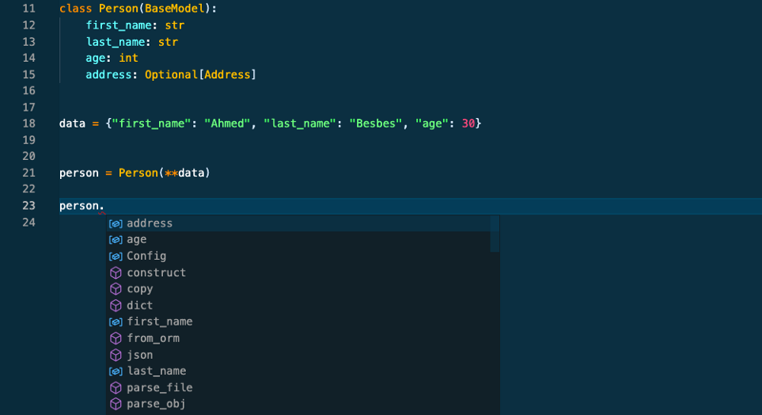This screenshot has height=415, width=762.
Task: Click the "Ahmed" string value
Action: tap(227, 124)
